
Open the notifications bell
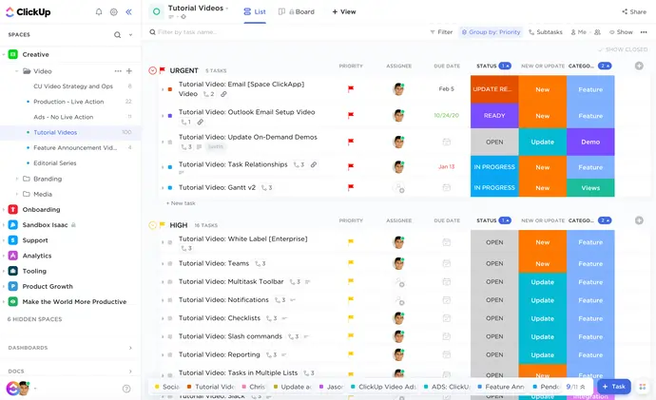click(99, 11)
